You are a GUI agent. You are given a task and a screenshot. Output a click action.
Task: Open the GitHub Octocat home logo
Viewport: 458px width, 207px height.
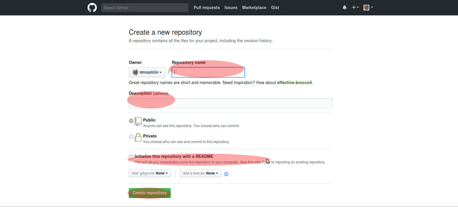click(92, 8)
